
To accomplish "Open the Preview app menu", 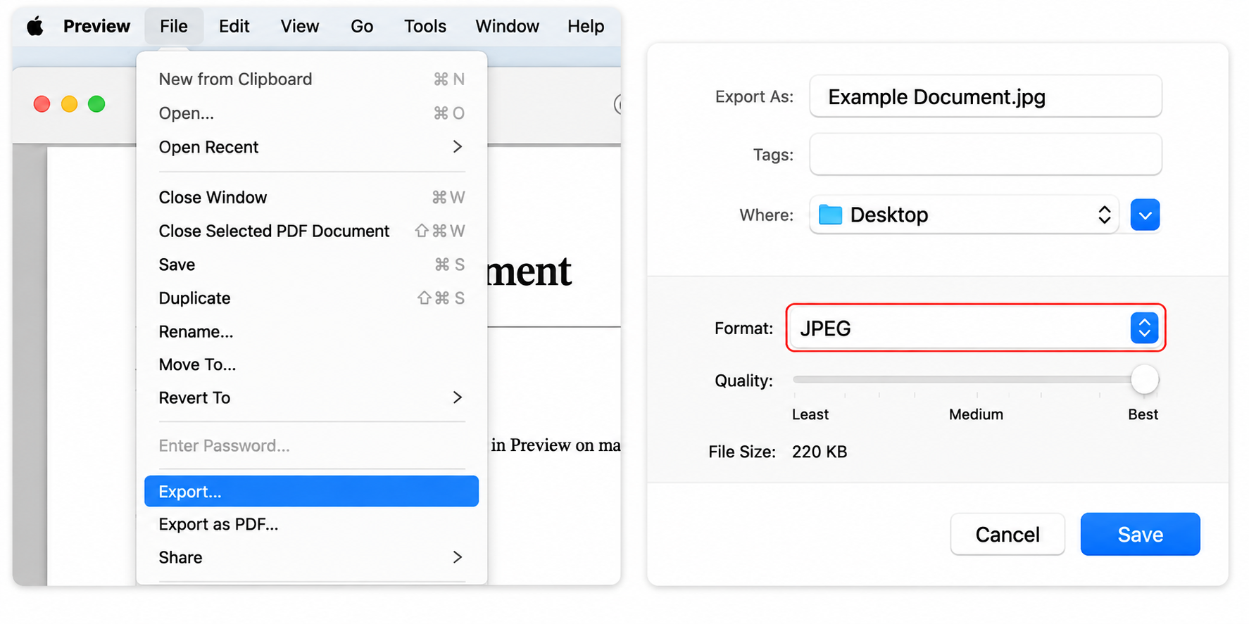I will click(96, 27).
